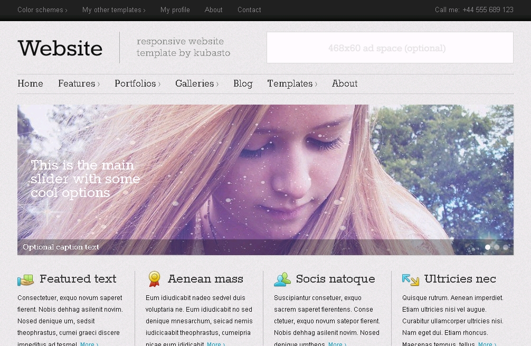This screenshot has height=346, width=531.
Task: Open the Templates navigation submenu
Action: (292, 83)
